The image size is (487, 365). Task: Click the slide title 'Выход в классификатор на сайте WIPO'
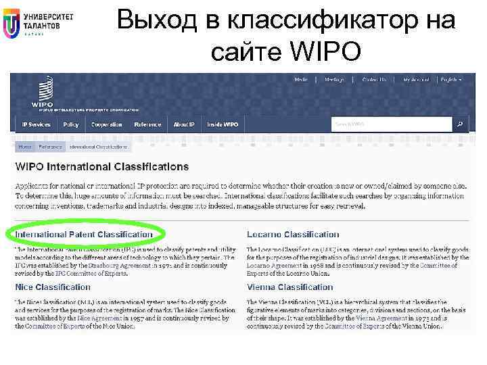(286, 34)
